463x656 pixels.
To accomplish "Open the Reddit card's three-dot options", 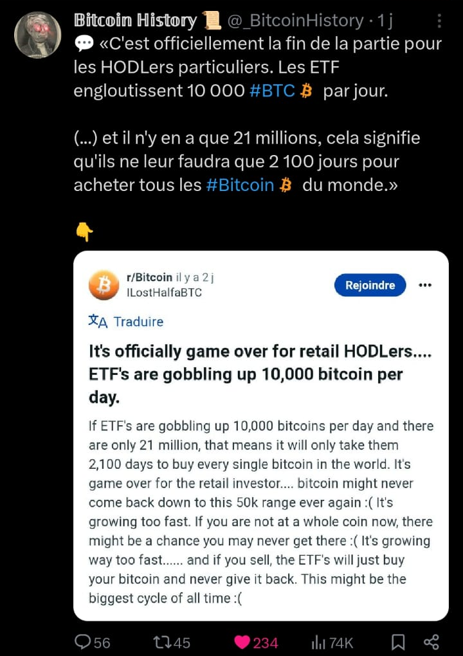I will (x=425, y=285).
